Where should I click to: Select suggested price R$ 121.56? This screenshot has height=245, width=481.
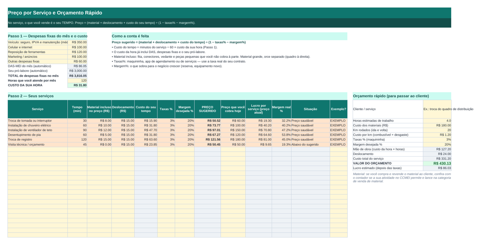click(207, 140)
